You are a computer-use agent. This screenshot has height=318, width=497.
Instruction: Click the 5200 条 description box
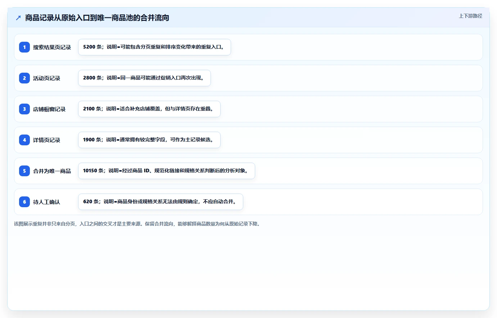tap(154, 47)
